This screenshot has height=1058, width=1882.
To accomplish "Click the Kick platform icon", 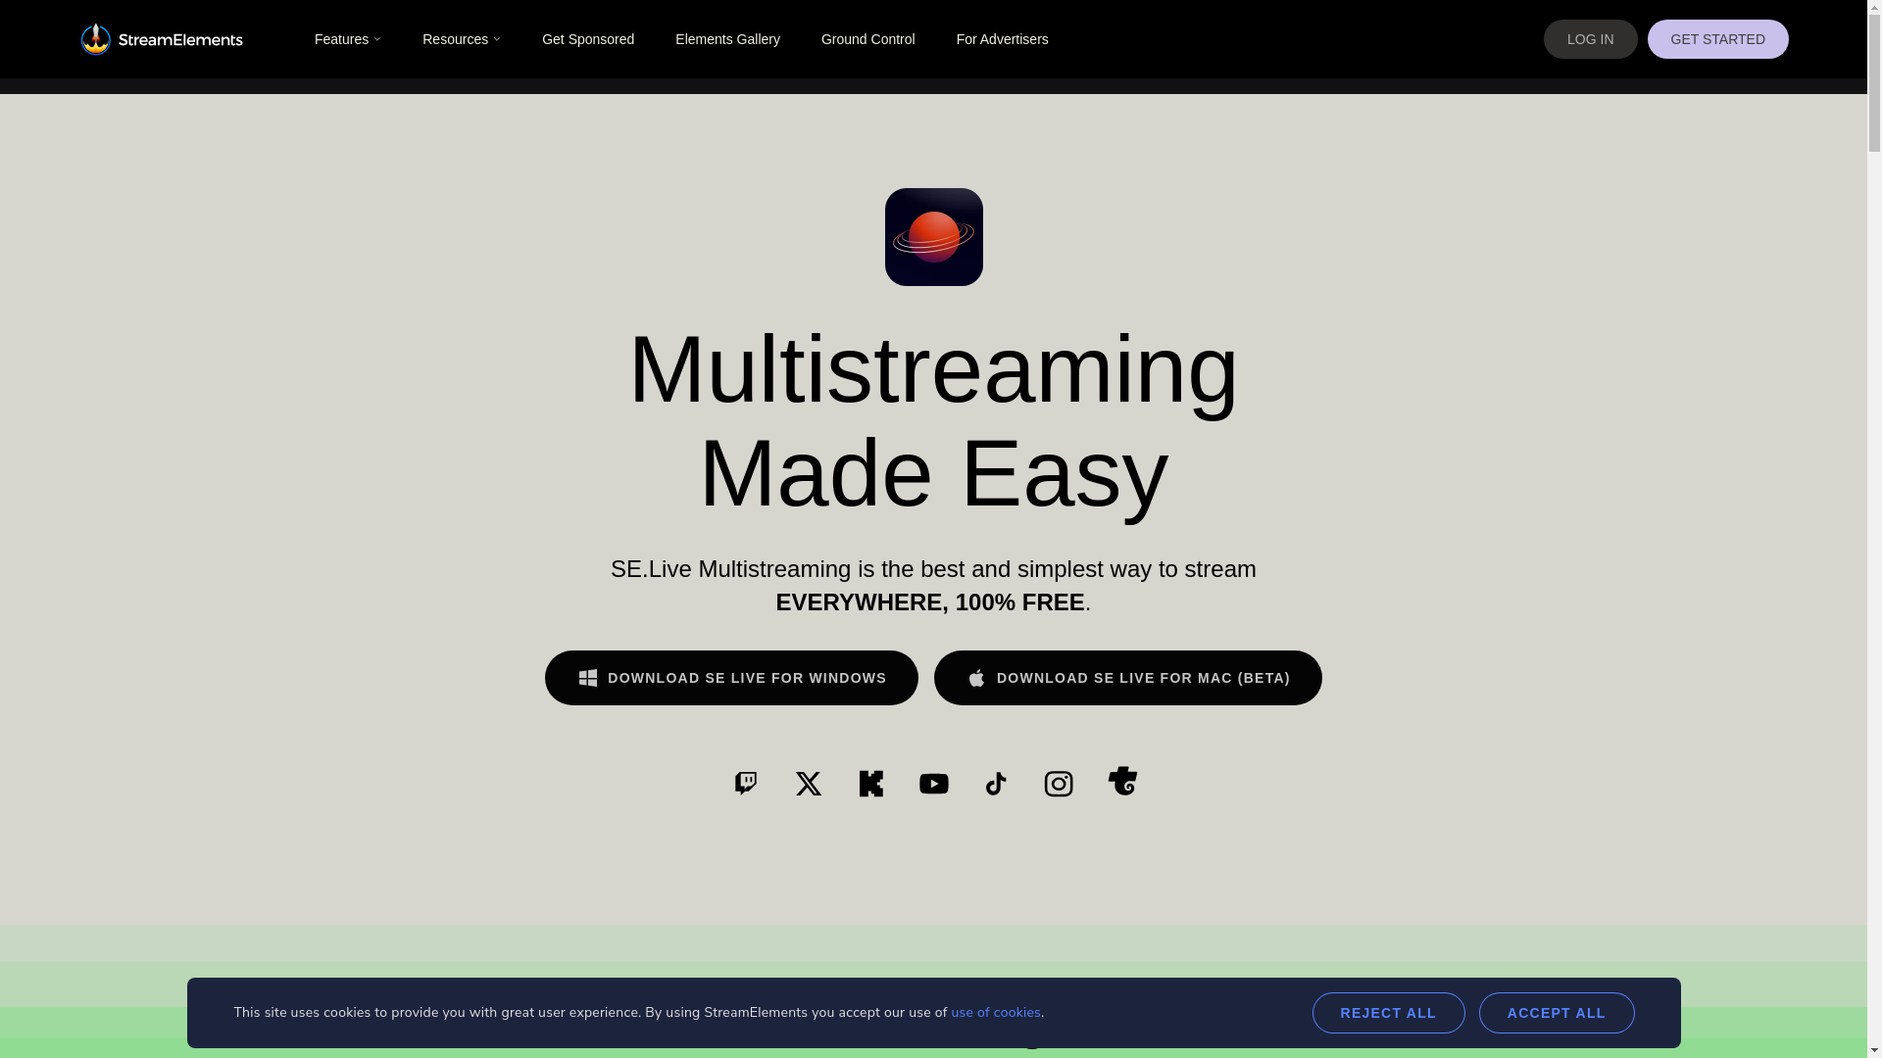I will 871,784.
